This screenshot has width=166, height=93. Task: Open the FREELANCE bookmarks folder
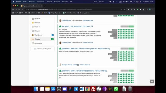click(x=34, y=13)
